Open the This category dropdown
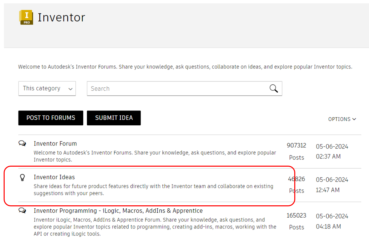 [47, 89]
